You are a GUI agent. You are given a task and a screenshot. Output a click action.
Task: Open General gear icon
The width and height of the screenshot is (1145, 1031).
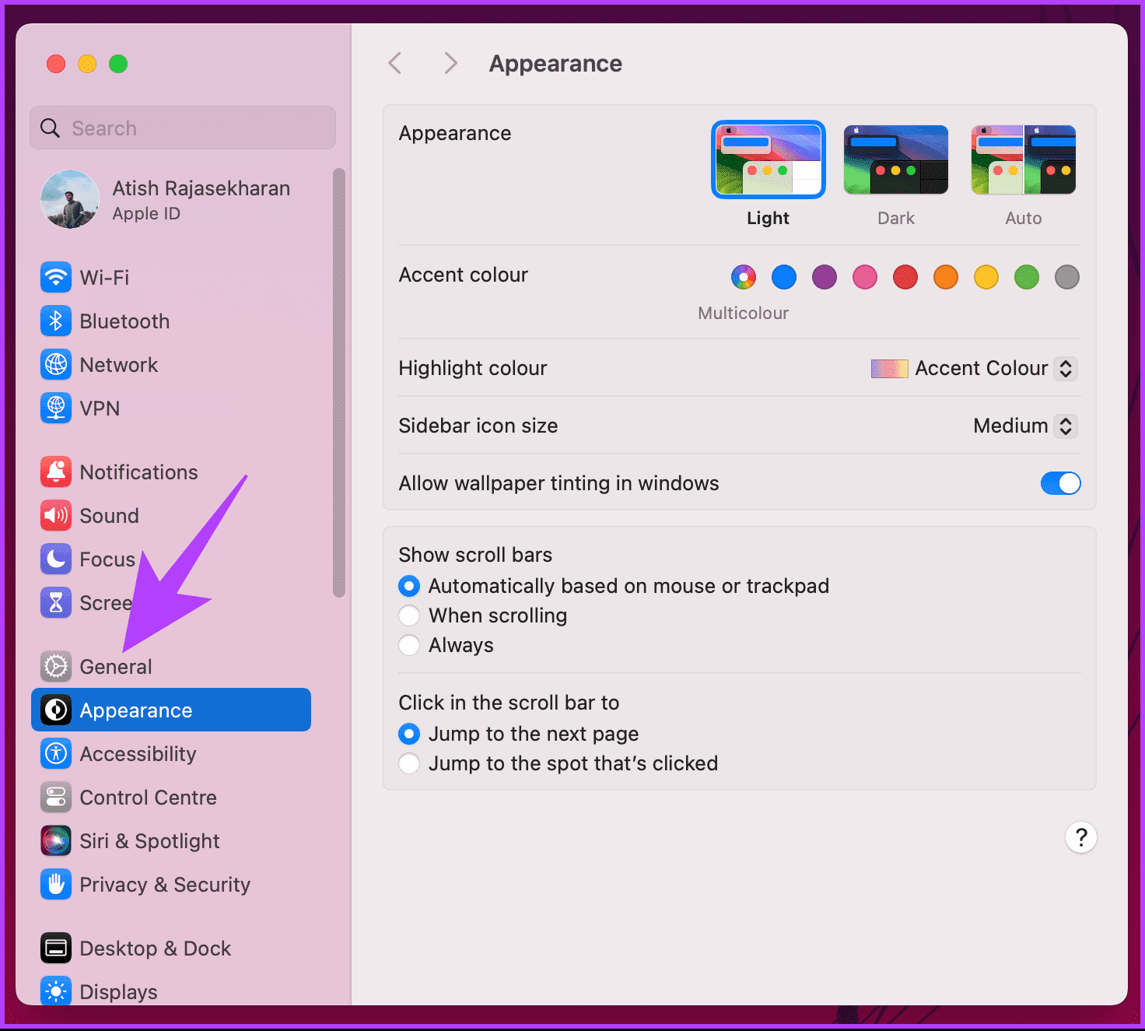click(x=56, y=666)
